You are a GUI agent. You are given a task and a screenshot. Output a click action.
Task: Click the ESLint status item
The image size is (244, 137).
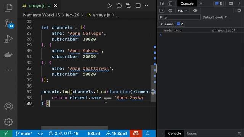pyautogui.click(x=94, y=134)
